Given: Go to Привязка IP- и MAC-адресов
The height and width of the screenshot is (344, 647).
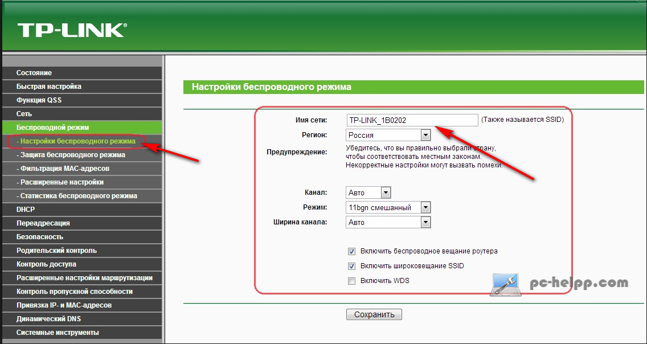Looking at the screenshot, I should point(82,305).
